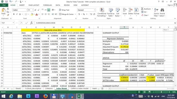Click the Sign in link
Image resolution: width=177 pixels, height=99 pixels.
170,5
